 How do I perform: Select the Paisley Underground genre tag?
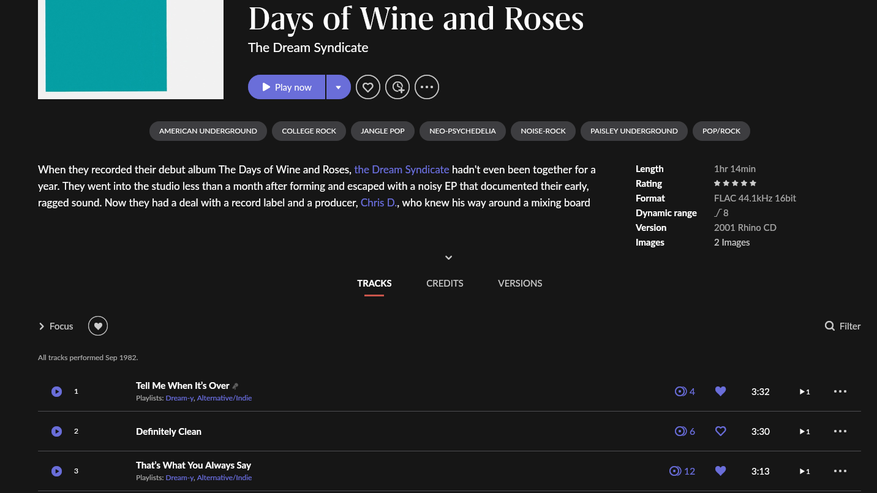pyautogui.click(x=634, y=131)
